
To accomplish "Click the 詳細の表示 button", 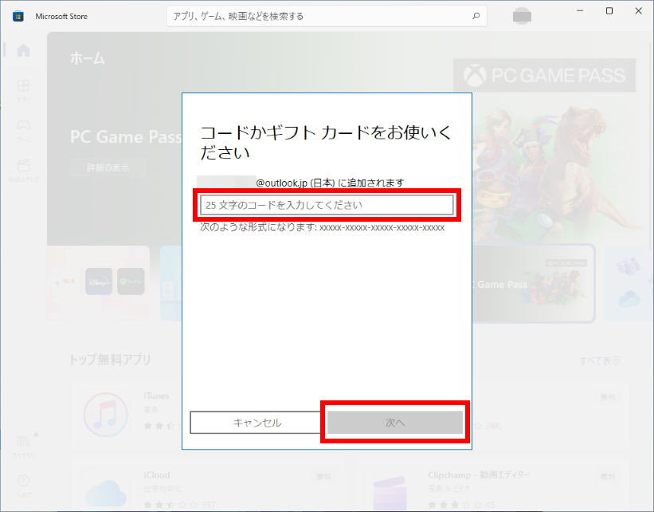I will click(x=108, y=167).
